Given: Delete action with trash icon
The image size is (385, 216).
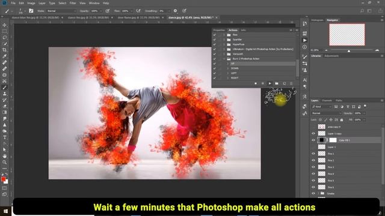Looking at the screenshot, I should pos(291,83).
